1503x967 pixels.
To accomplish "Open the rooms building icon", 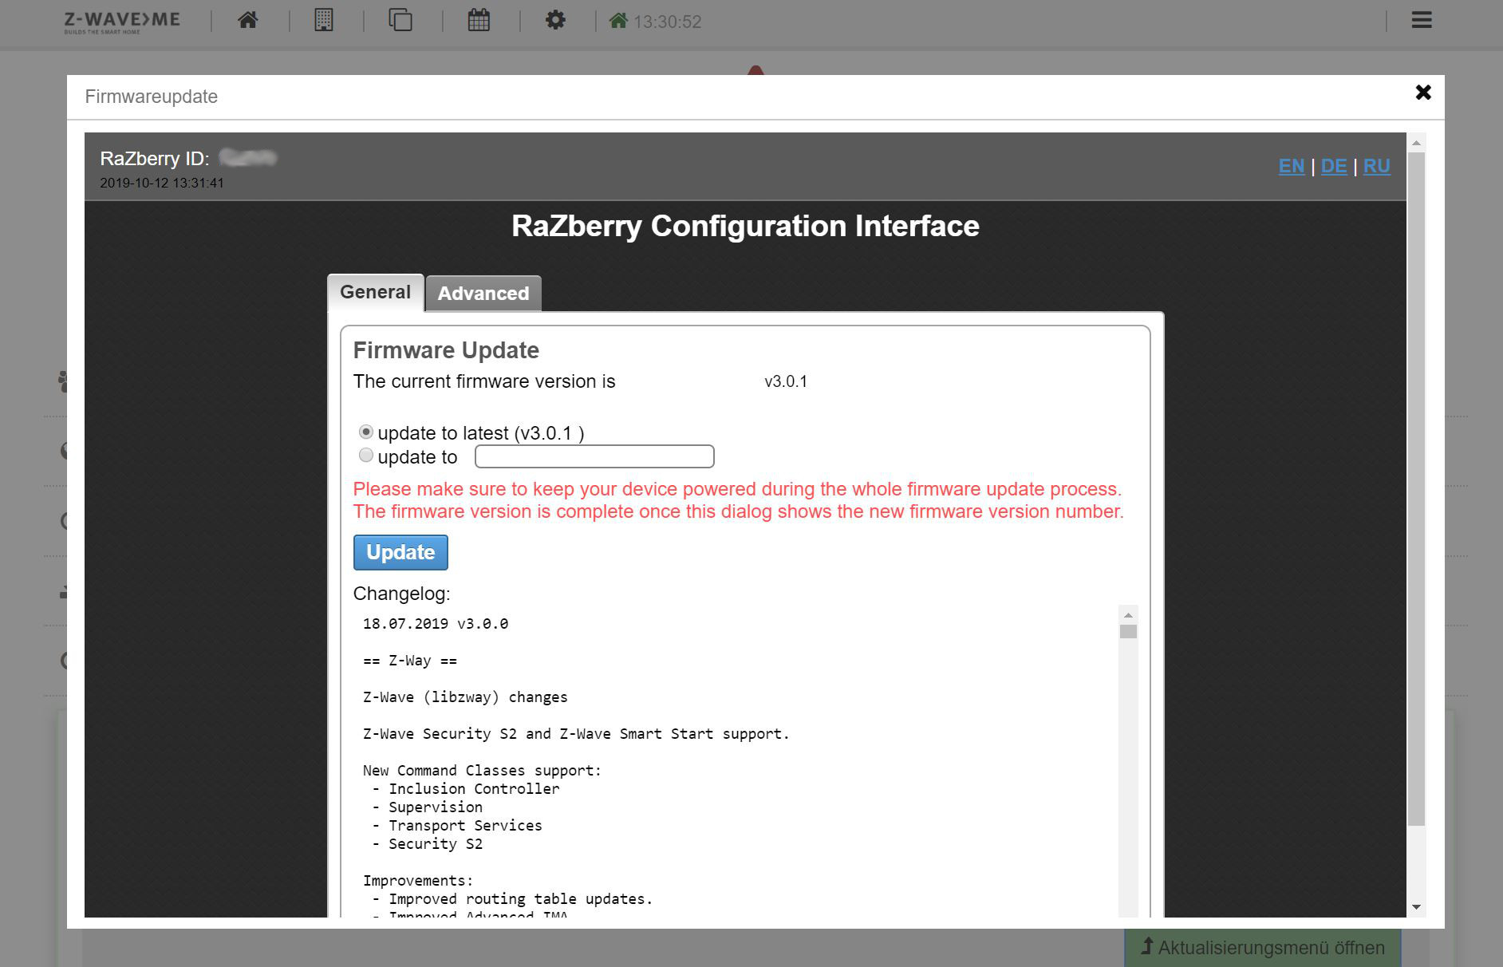I will (323, 20).
